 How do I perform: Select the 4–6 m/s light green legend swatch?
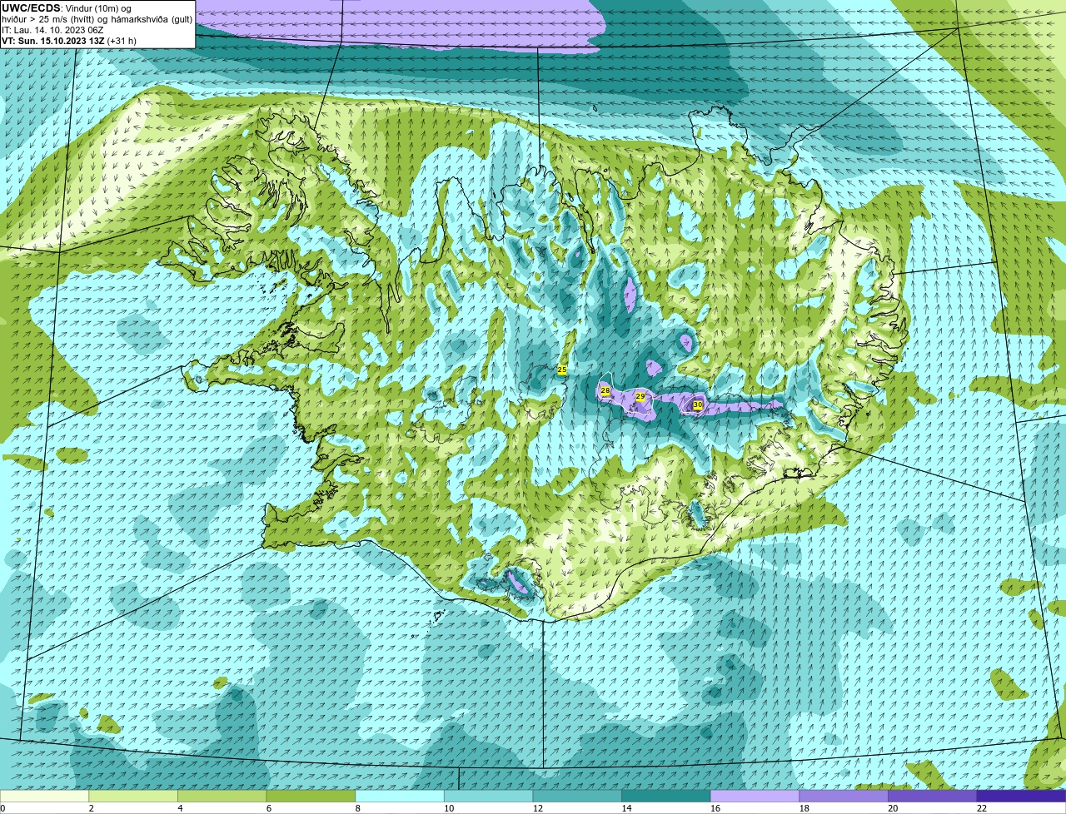(222, 796)
